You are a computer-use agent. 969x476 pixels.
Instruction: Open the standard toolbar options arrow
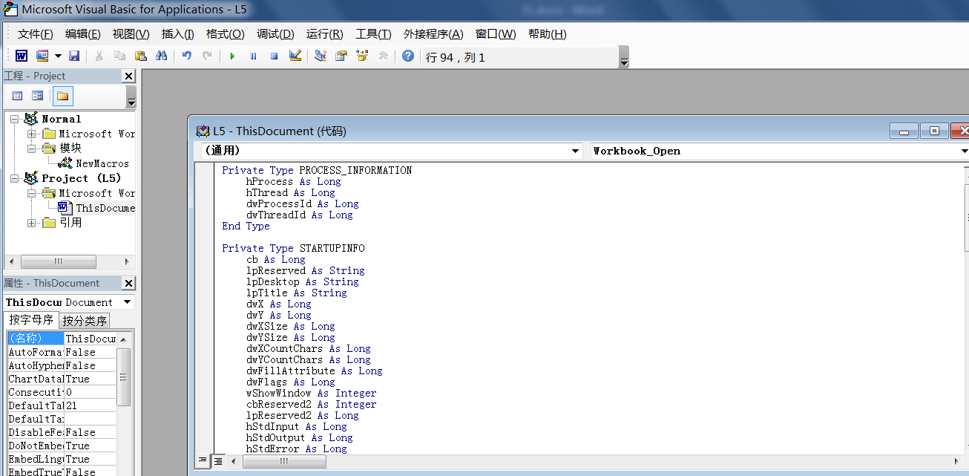[624, 57]
